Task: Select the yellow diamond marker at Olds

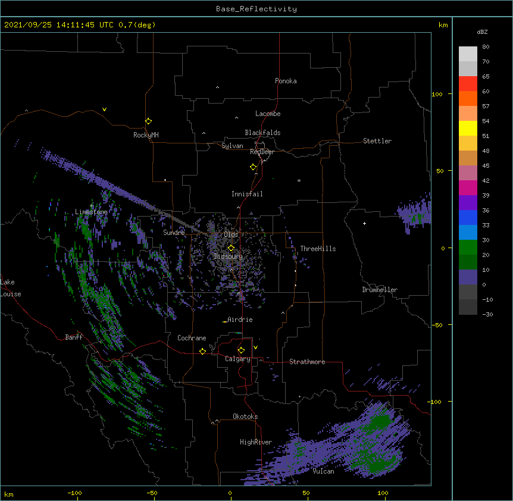Action: (231, 248)
